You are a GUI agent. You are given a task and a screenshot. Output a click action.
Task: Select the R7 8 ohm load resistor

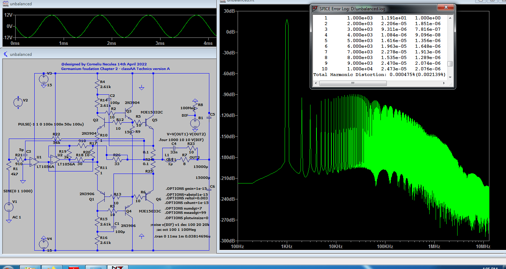(x=185, y=159)
